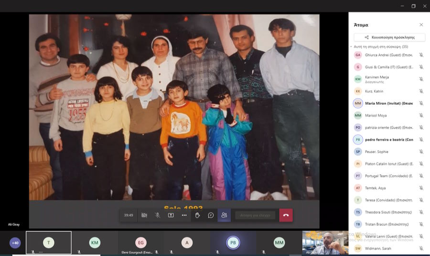The width and height of the screenshot is (430, 256).
Task: Hide the participants panel via toolbar icon
Action: point(224,215)
